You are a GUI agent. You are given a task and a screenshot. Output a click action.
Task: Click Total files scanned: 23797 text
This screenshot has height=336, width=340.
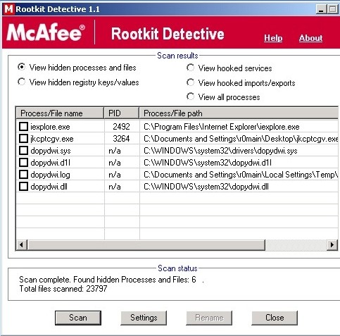click(x=63, y=289)
